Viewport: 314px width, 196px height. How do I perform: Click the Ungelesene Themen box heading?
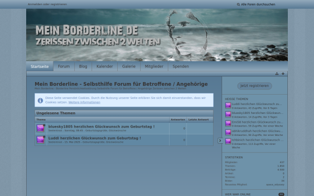[x=56, y=113]
